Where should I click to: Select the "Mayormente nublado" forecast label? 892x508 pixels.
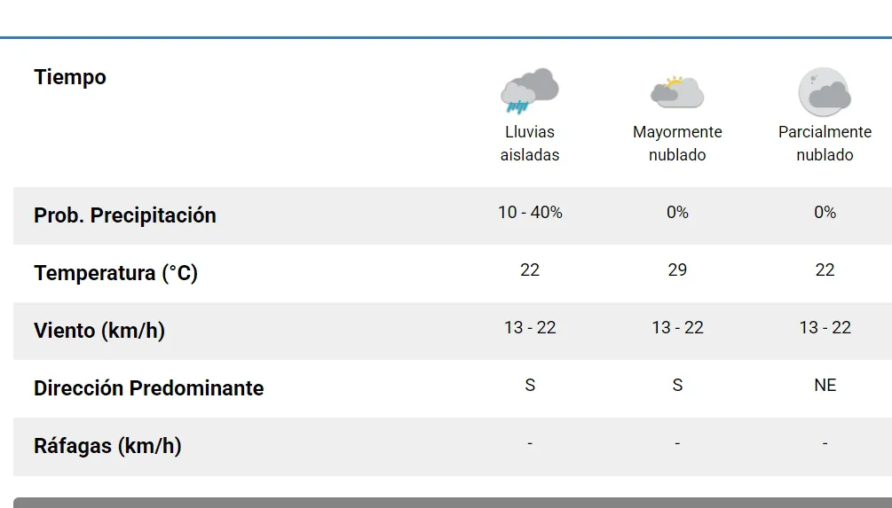click(677, 144)
